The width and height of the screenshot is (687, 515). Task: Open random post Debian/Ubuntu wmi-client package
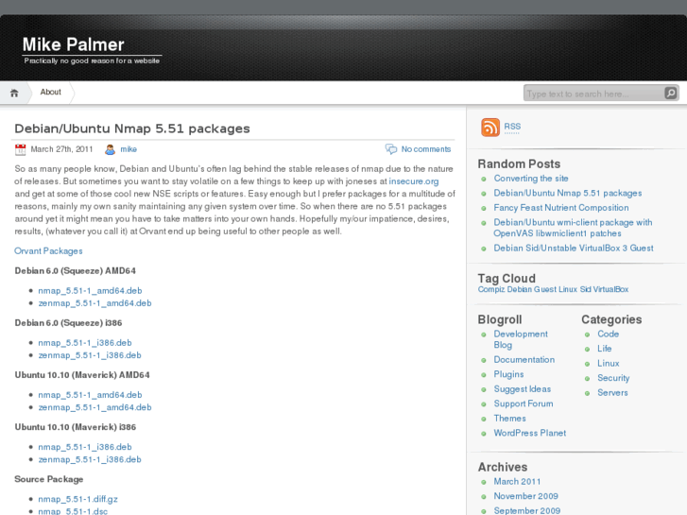click(x=573, y=228)
